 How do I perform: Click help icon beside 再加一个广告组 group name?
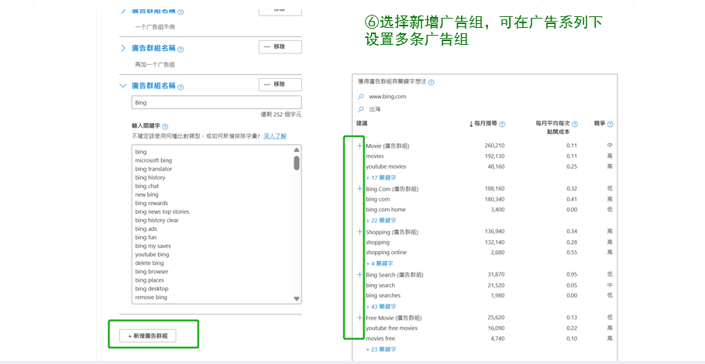point(181,49)
